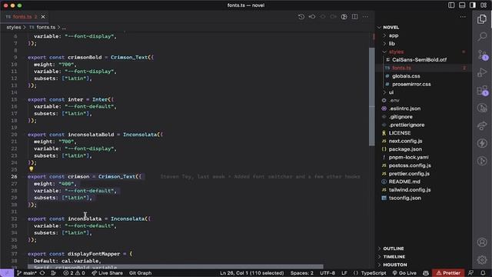
Task: Open .eslintrc.json file
Action: pyautogui.click(x=405, y=108)
